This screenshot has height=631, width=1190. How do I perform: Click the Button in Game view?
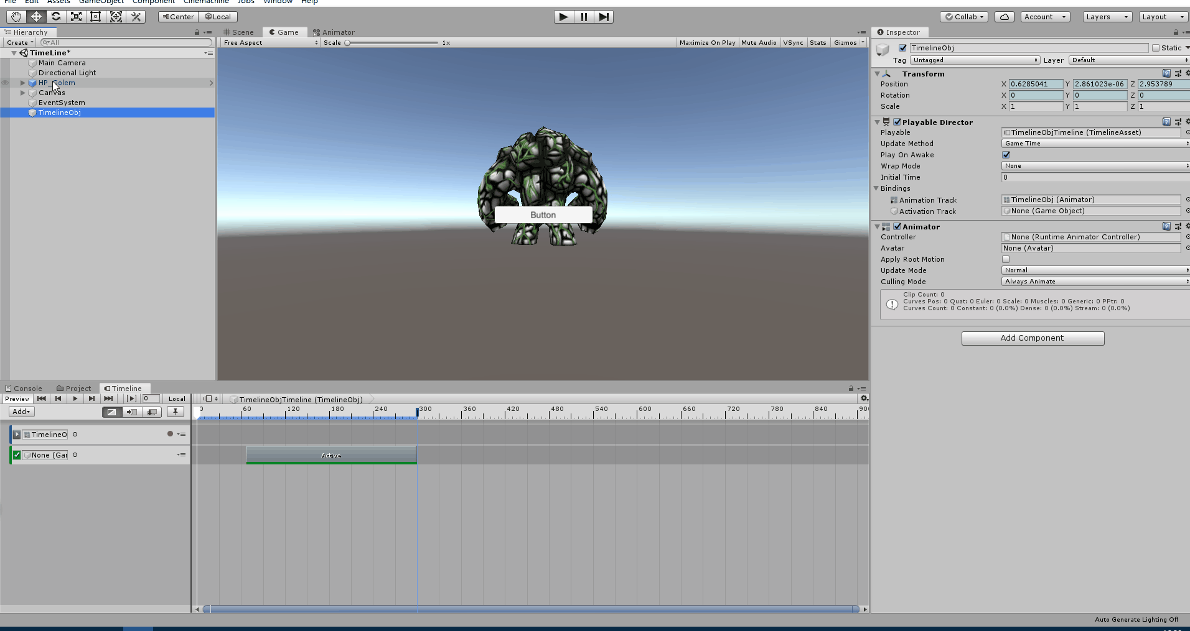[x=543, y=215]
